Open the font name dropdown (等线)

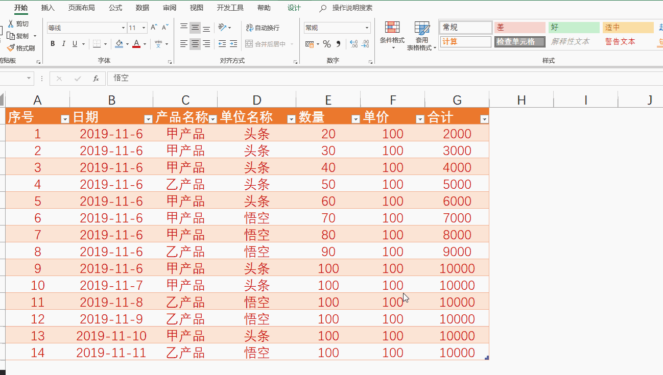pyautogui.click(x=123, y=28)
